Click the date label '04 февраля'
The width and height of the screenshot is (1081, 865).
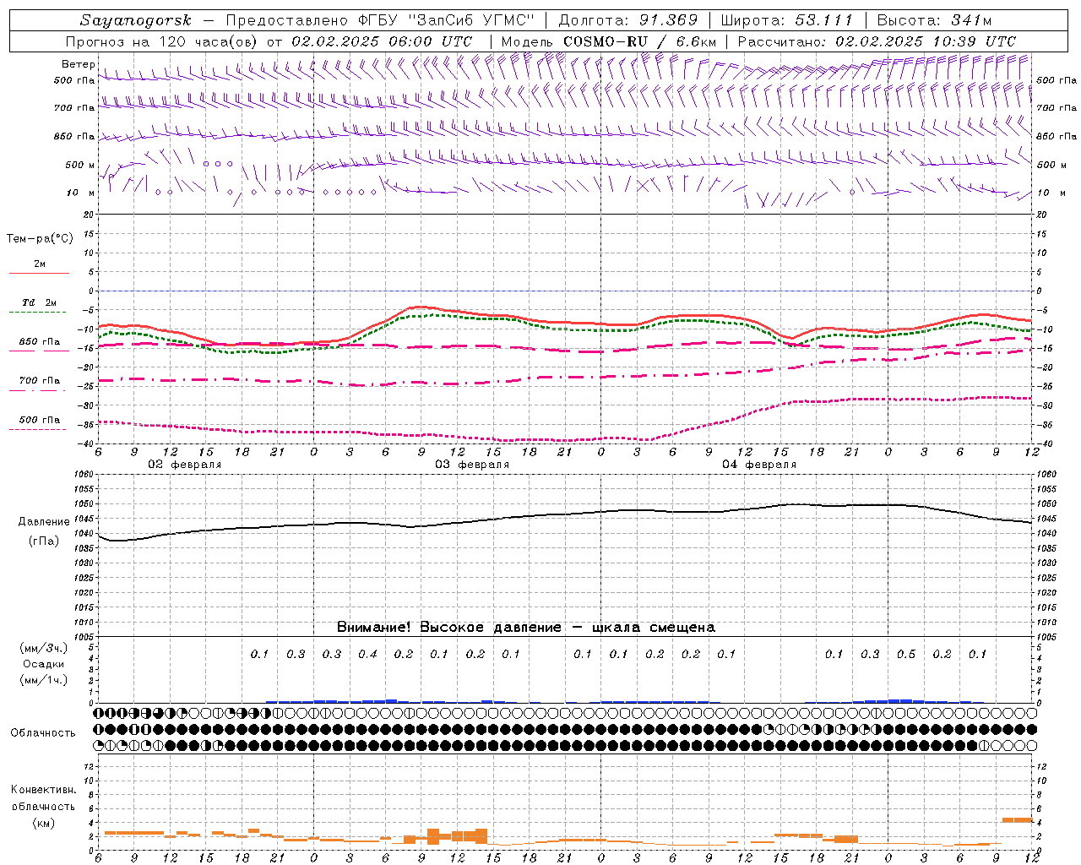tap(759, 465)
